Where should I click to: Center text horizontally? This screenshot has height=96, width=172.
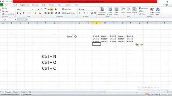click(x=48, y=13)
